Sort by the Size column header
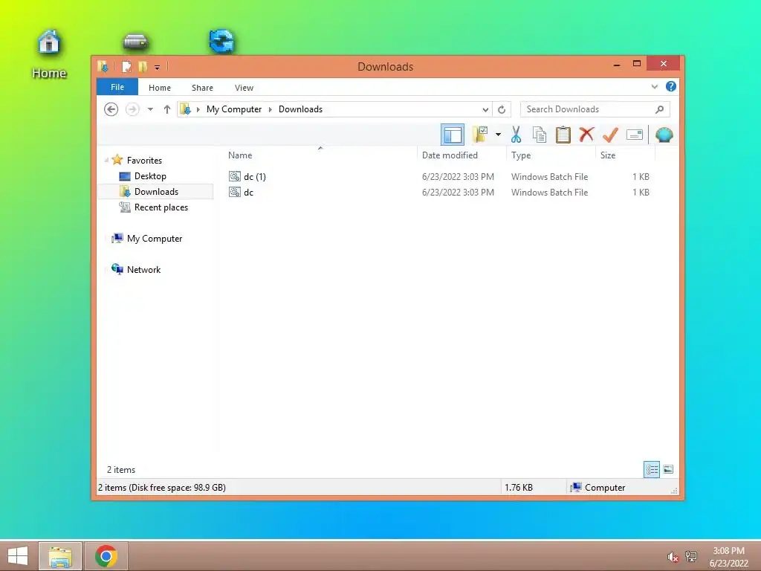761x571 pixels. [625, 155]
